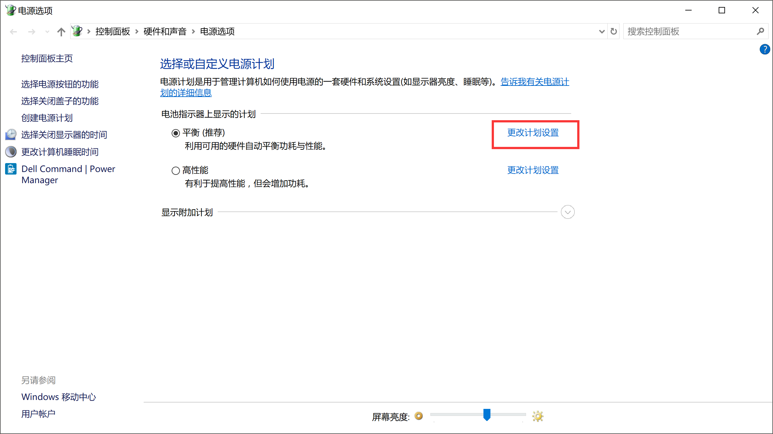
Task: Click the search magnifier icon
Action: (x=760, y=31)
